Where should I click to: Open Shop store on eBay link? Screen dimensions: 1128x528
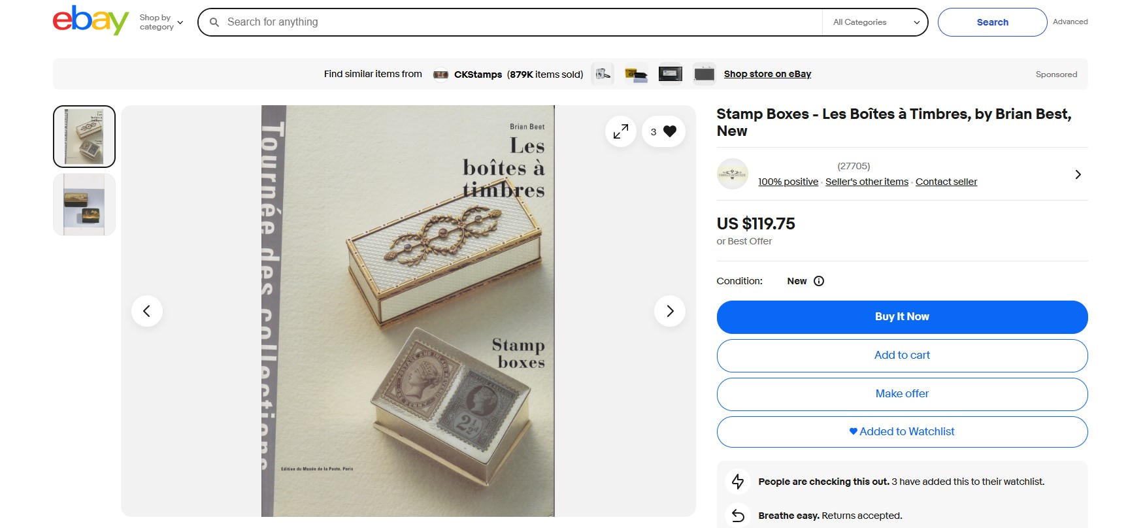(767, 74)
